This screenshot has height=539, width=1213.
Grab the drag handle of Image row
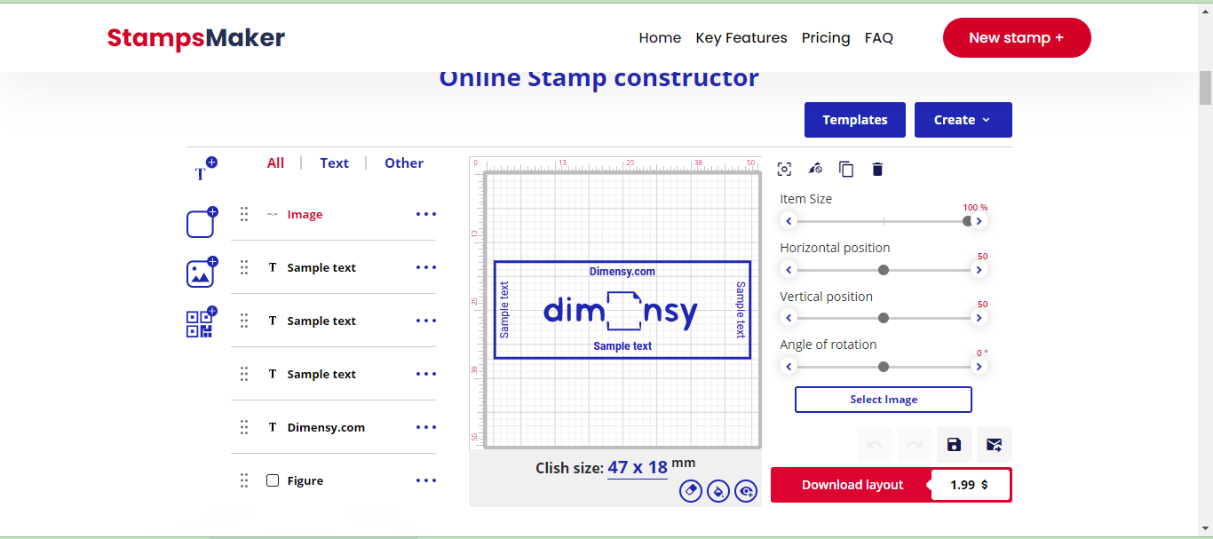click(x=244, y=214)
